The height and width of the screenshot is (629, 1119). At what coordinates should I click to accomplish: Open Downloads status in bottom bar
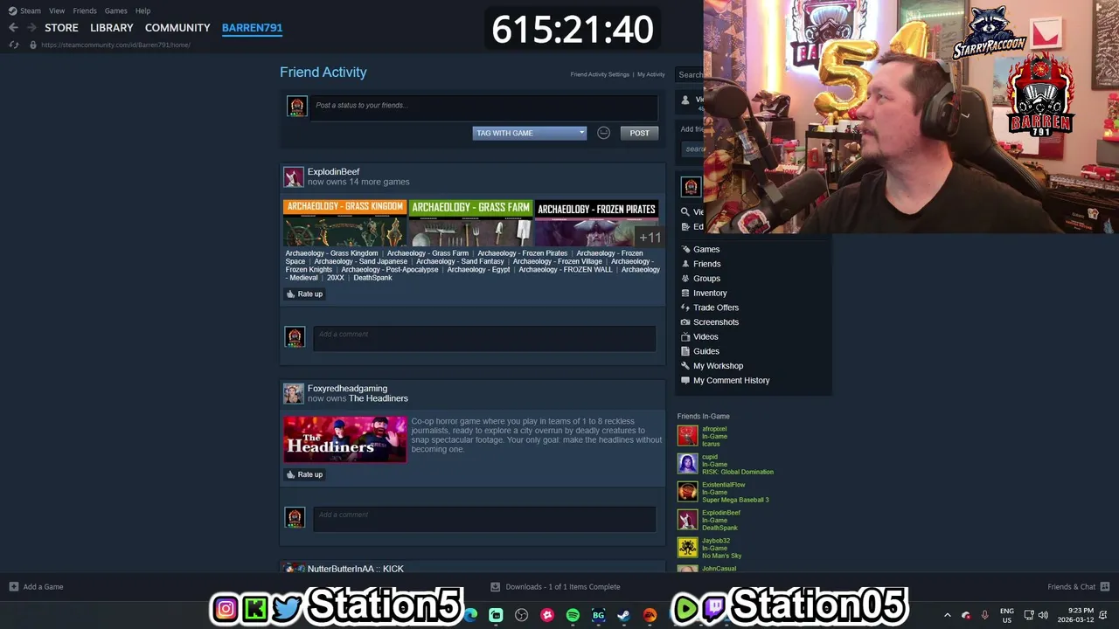click(x=556, y=587)
